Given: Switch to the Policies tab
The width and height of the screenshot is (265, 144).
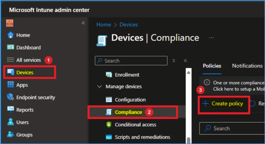Looking at the screenshot, I should pyautogui.click(x=212, y=66).
